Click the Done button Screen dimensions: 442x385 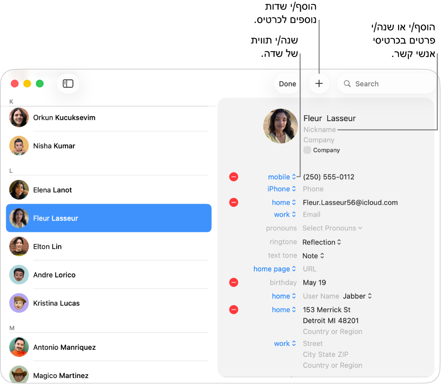tap(287, 84)
